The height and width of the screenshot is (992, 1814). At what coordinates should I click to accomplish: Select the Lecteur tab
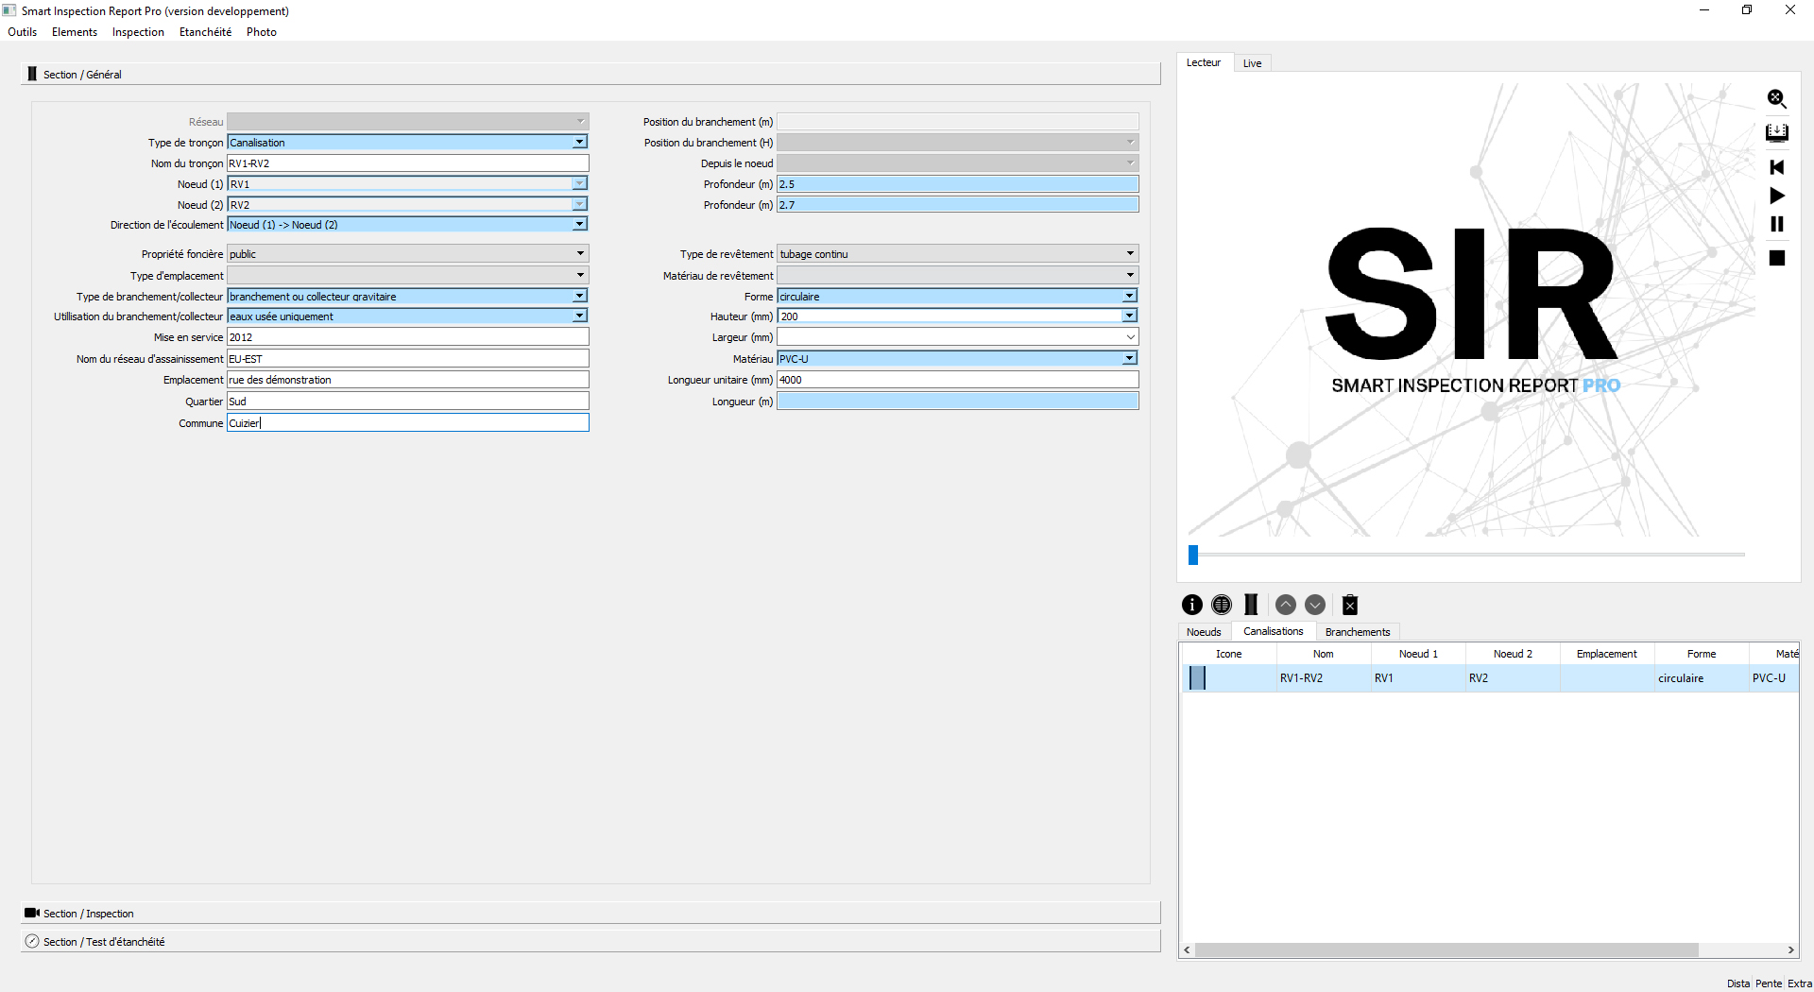(x=1204, y=62)
